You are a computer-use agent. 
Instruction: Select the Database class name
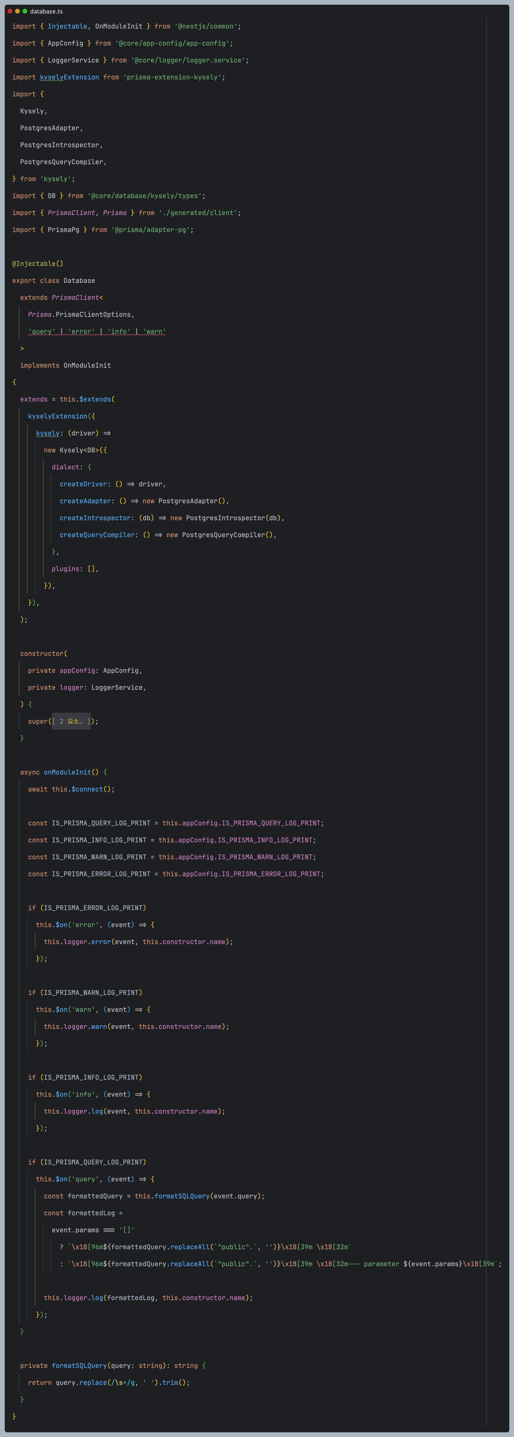click(79, 281)
